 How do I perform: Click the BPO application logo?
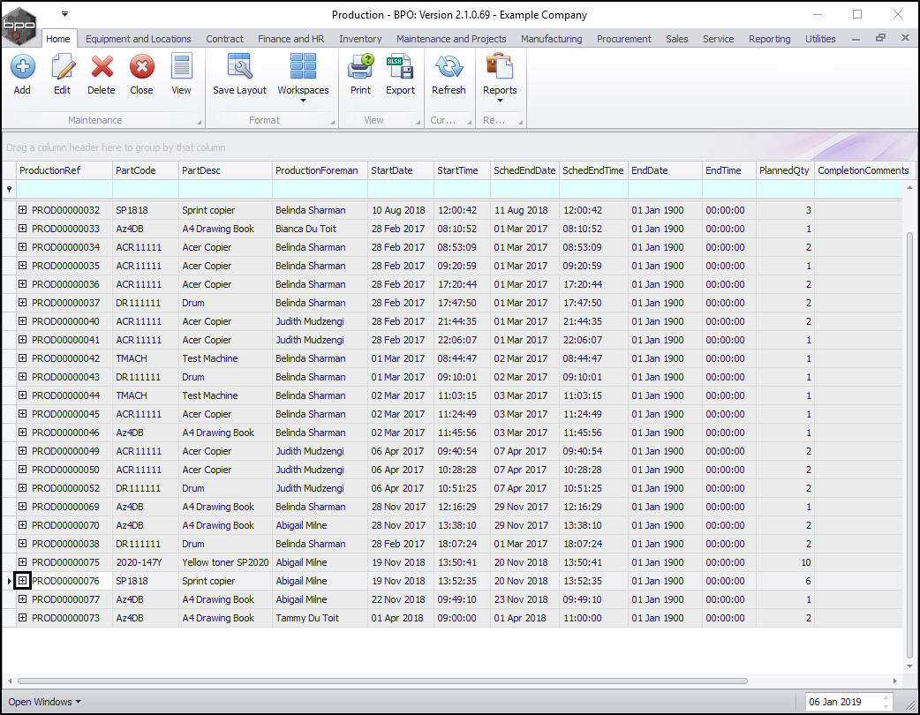click(19, 26)
